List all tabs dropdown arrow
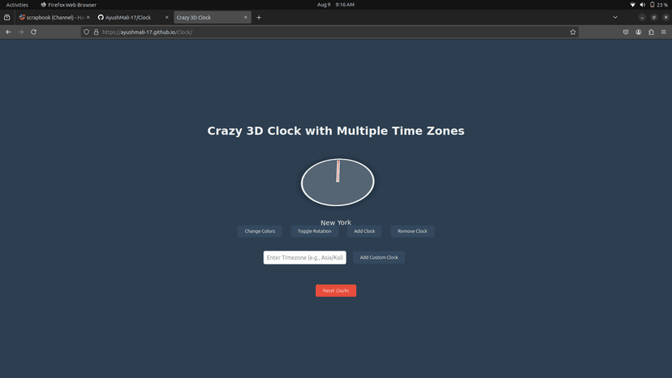The height and width of the screenshot is (378, 672). (615, 18)
